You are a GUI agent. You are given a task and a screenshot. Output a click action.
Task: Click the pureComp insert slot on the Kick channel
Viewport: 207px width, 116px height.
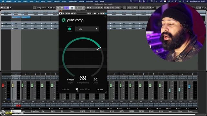(x=16, y=17)
